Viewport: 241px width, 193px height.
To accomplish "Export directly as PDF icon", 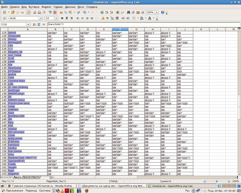I will 35,12.
